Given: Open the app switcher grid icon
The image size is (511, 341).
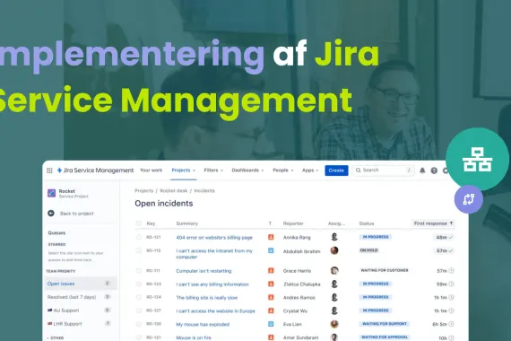Looking at the screenshot, I should tap(49, 170).
